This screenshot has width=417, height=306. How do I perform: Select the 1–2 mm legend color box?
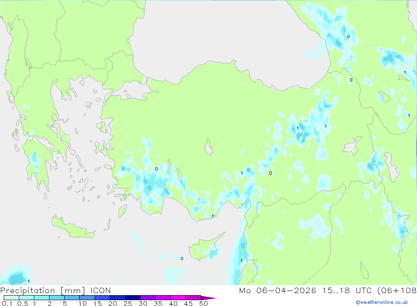coord(42,298)
